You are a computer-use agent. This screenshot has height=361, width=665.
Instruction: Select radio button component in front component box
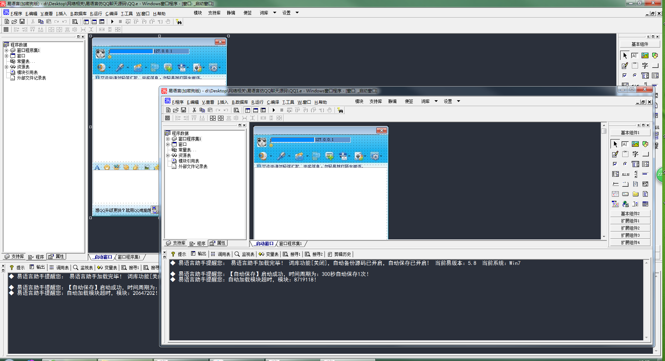(625, 164)
